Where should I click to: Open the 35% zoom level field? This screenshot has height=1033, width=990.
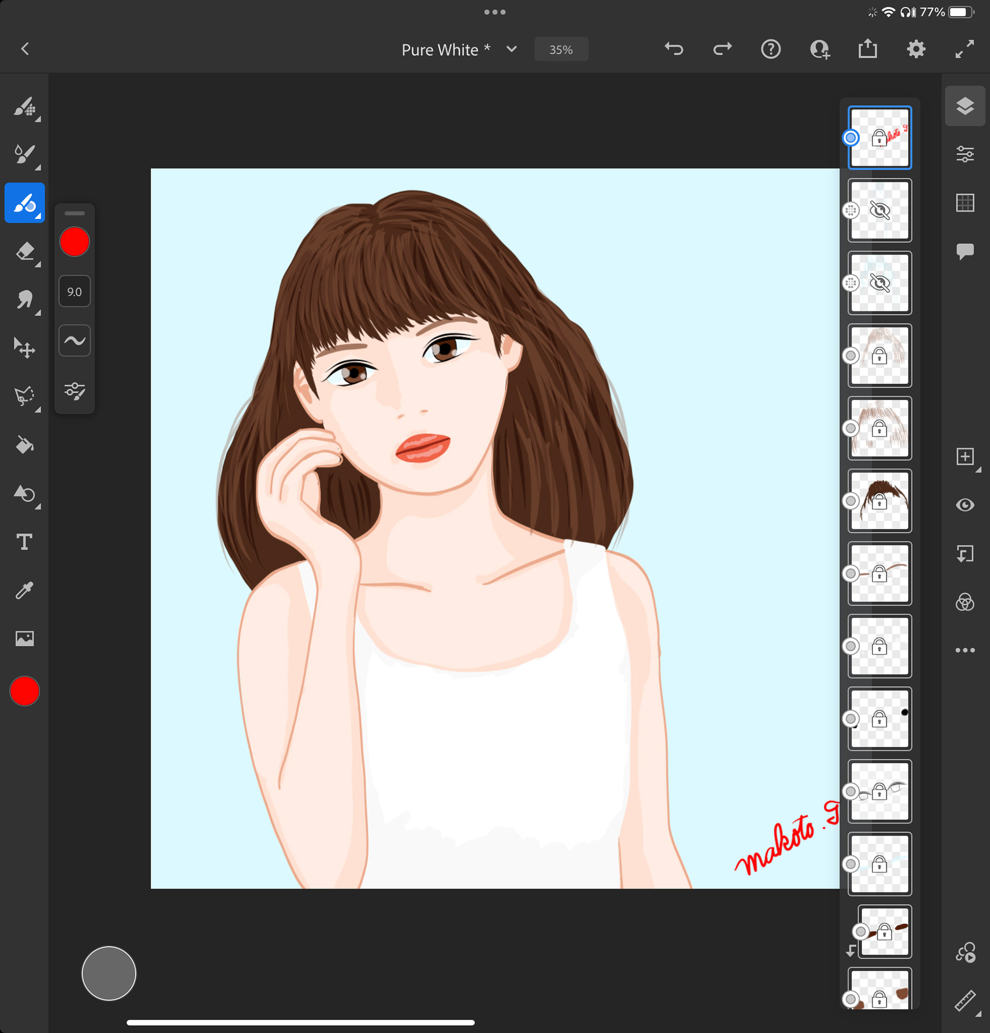click(x=561, y=49)
